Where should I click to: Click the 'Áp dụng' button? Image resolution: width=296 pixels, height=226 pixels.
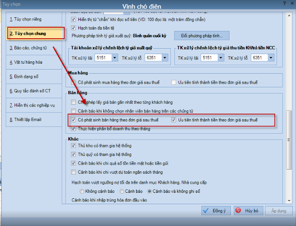pos(279,211)
